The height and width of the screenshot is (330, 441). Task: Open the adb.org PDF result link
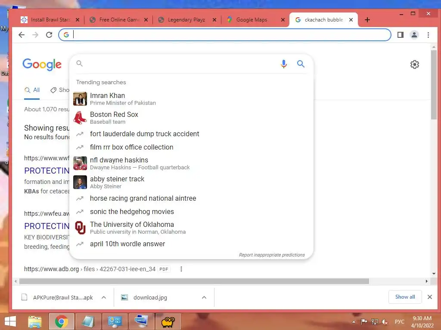pos(90,269)
